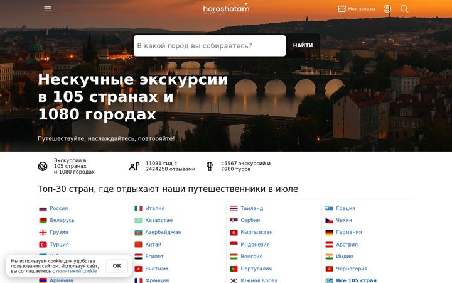452x283 pixels.
Task: Open the Египет country link
Action: point(154,256)
